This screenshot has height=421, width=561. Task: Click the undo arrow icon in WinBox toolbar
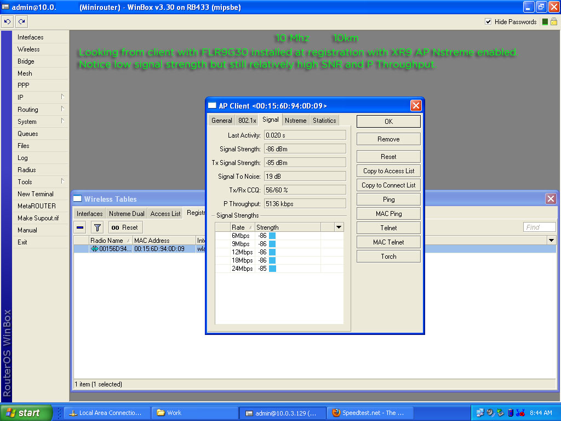(x=7, y=21)
